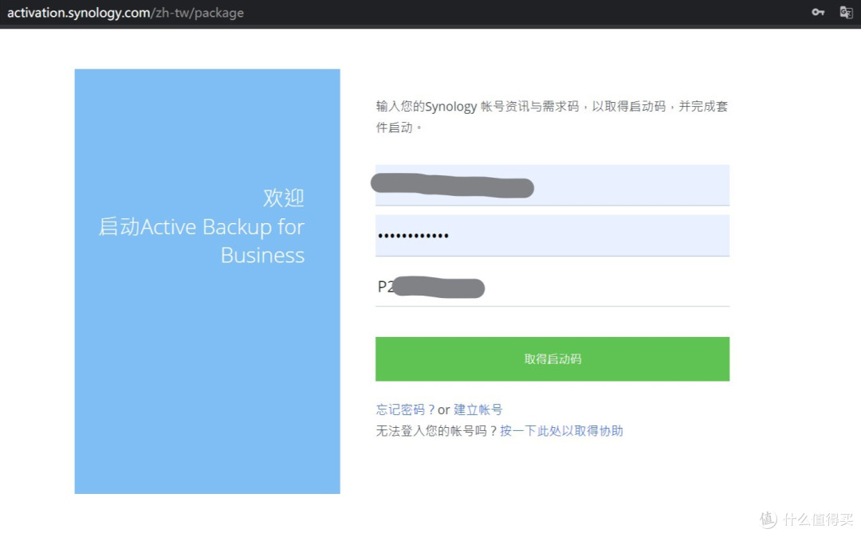Click the instruction text about Synology 帐号资讯
The image size is (861, 537).
(x=552, y=117)
